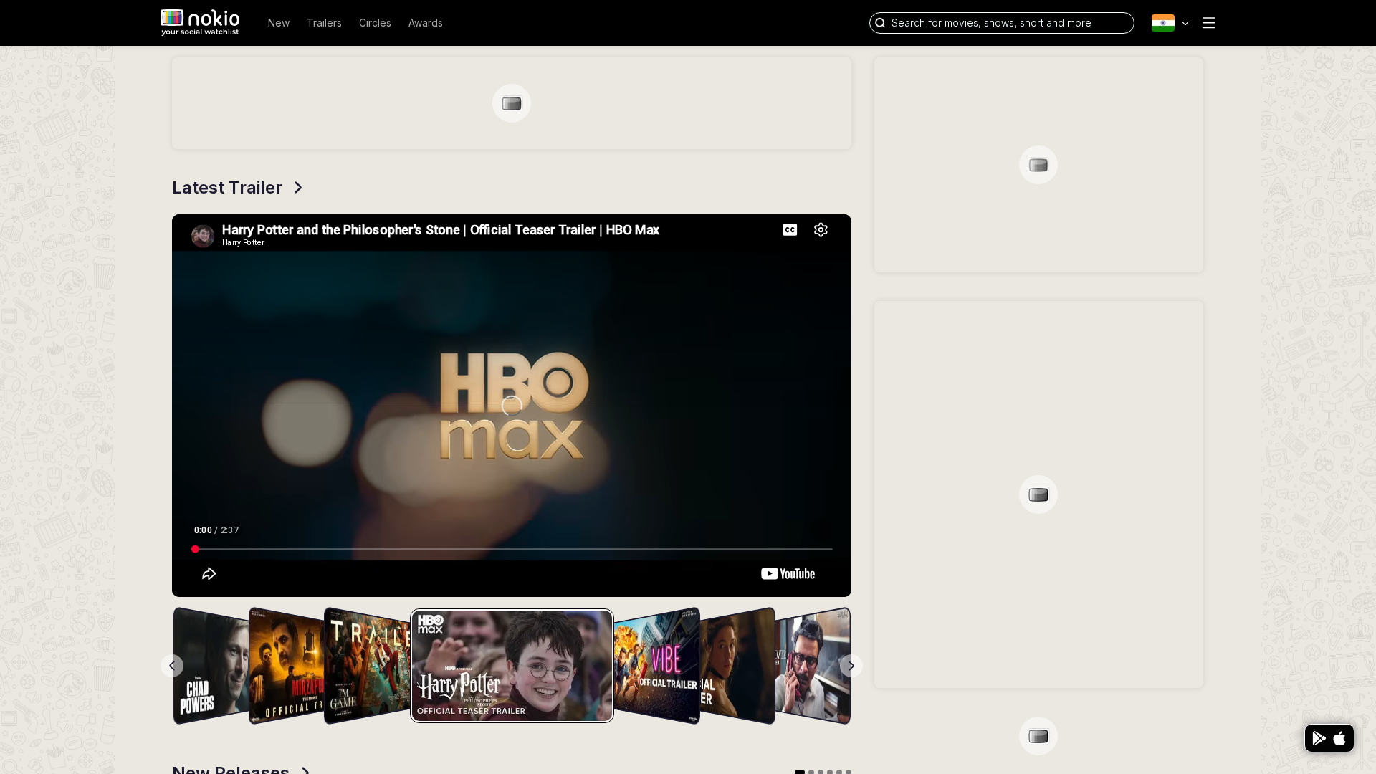Viewport: 1376px width, 774px height.
Task: Select the Mirzapur trailer thumbnail
Action: click(x=286, y=666)
